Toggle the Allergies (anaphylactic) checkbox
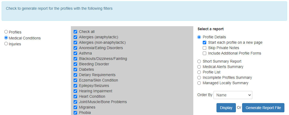The image size is (289, 115). (x=75, y=37)
